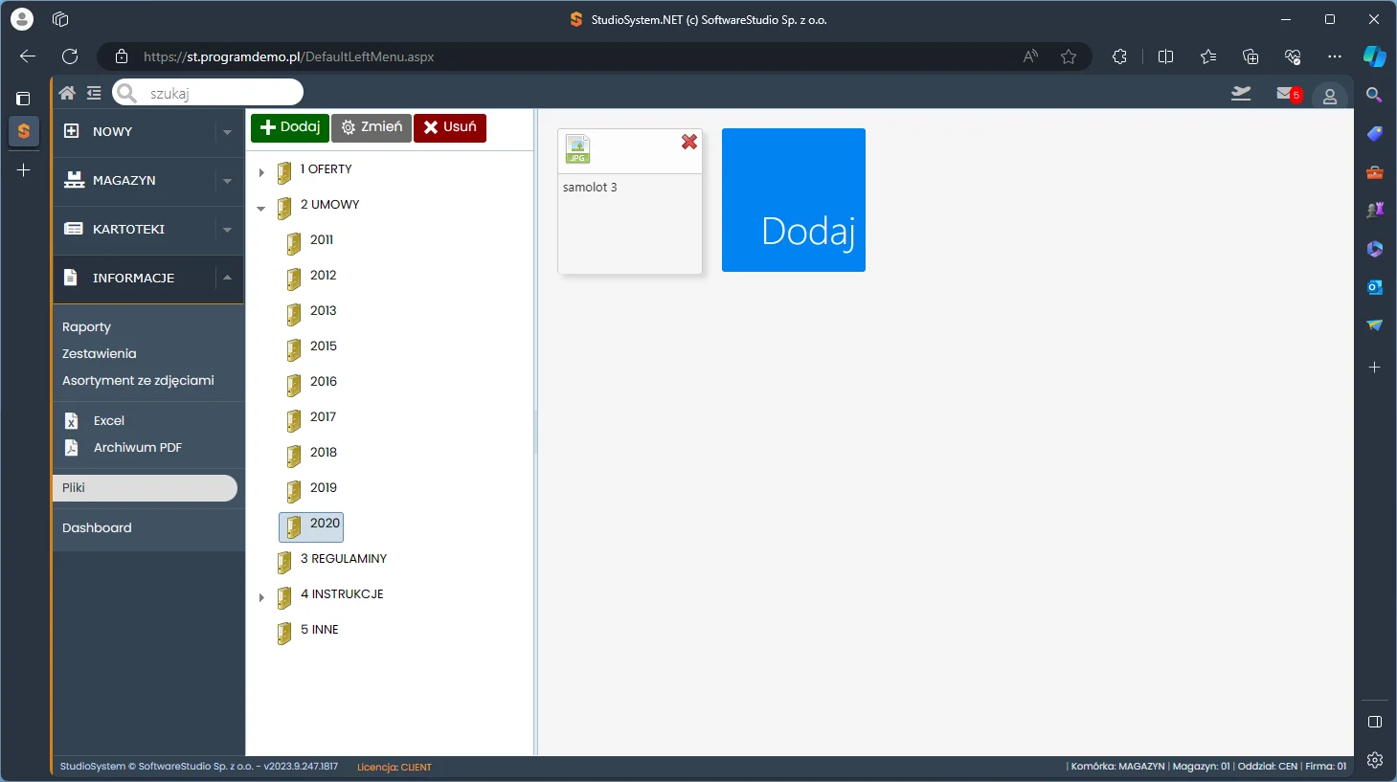Open the mail notifications envelope icon
Screen dimensions: 1397x782
tap(1285, 93)
